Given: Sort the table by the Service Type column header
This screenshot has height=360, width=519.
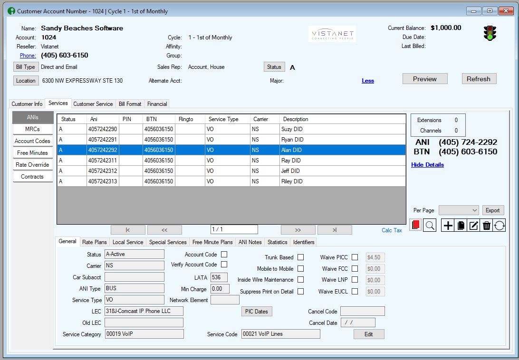Looking at the screenshot, I should (227, 119).
